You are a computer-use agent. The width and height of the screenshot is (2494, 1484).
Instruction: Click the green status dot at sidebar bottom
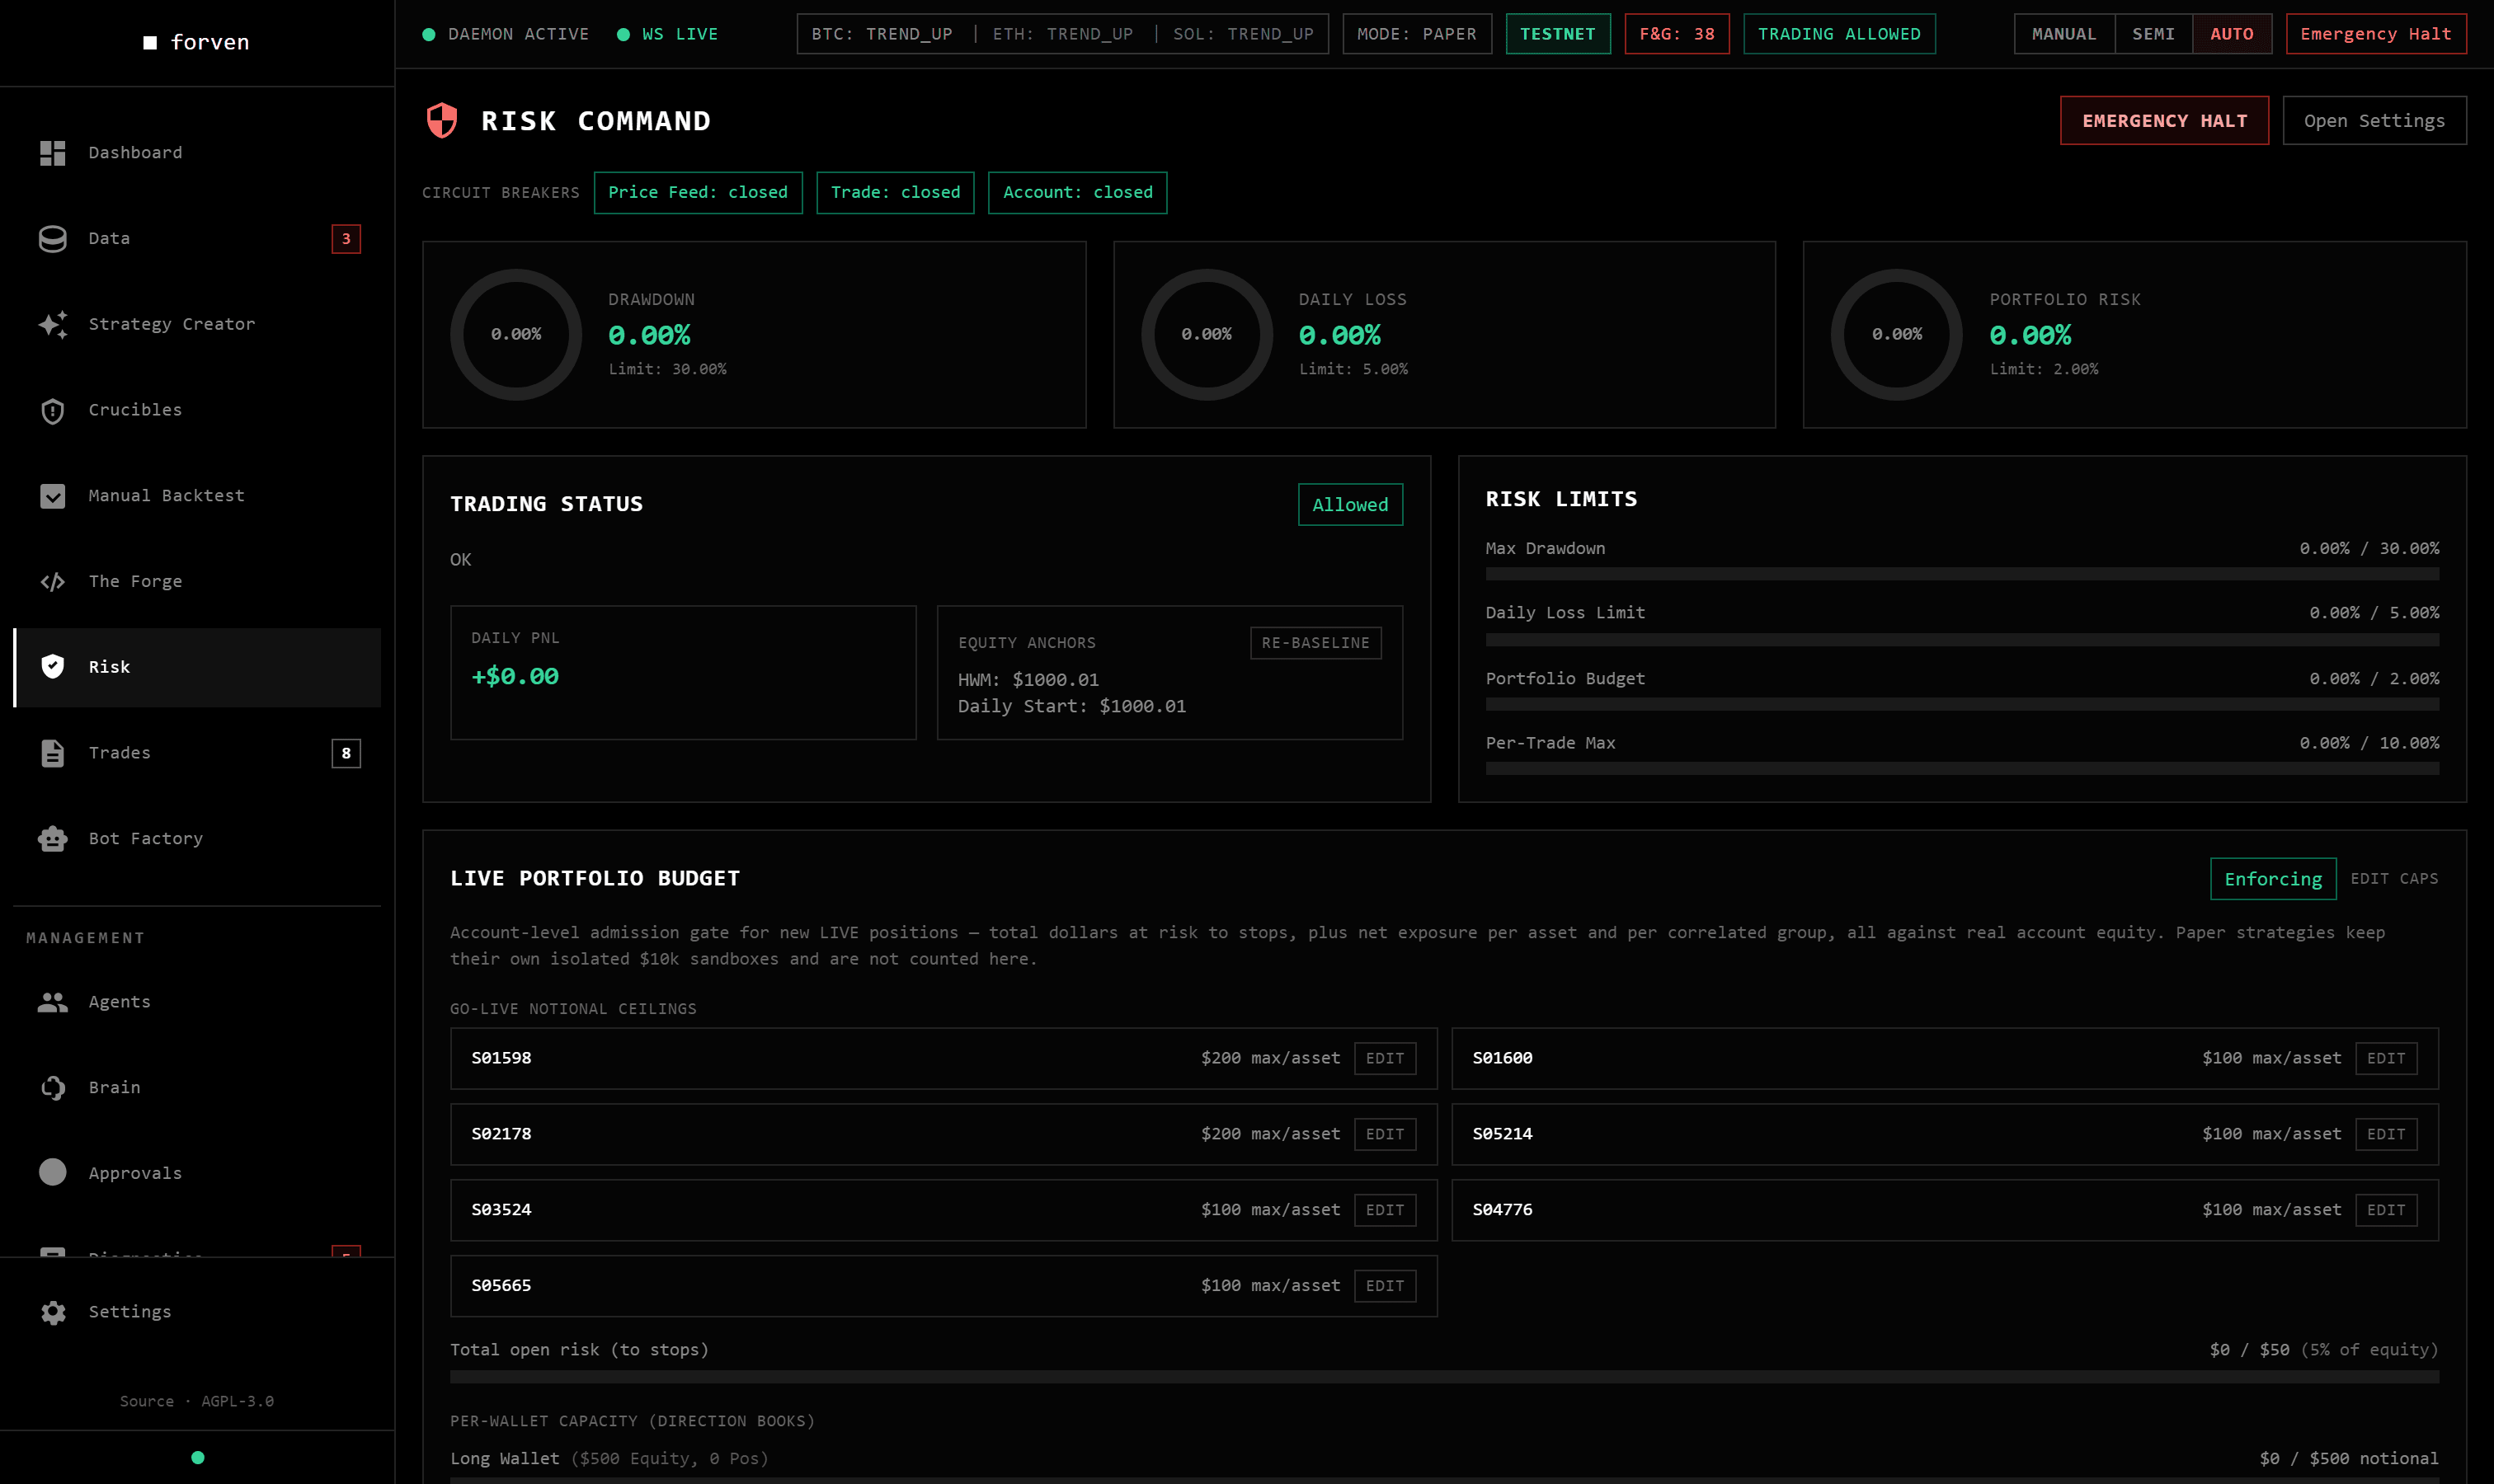[x=198, y=1458]
